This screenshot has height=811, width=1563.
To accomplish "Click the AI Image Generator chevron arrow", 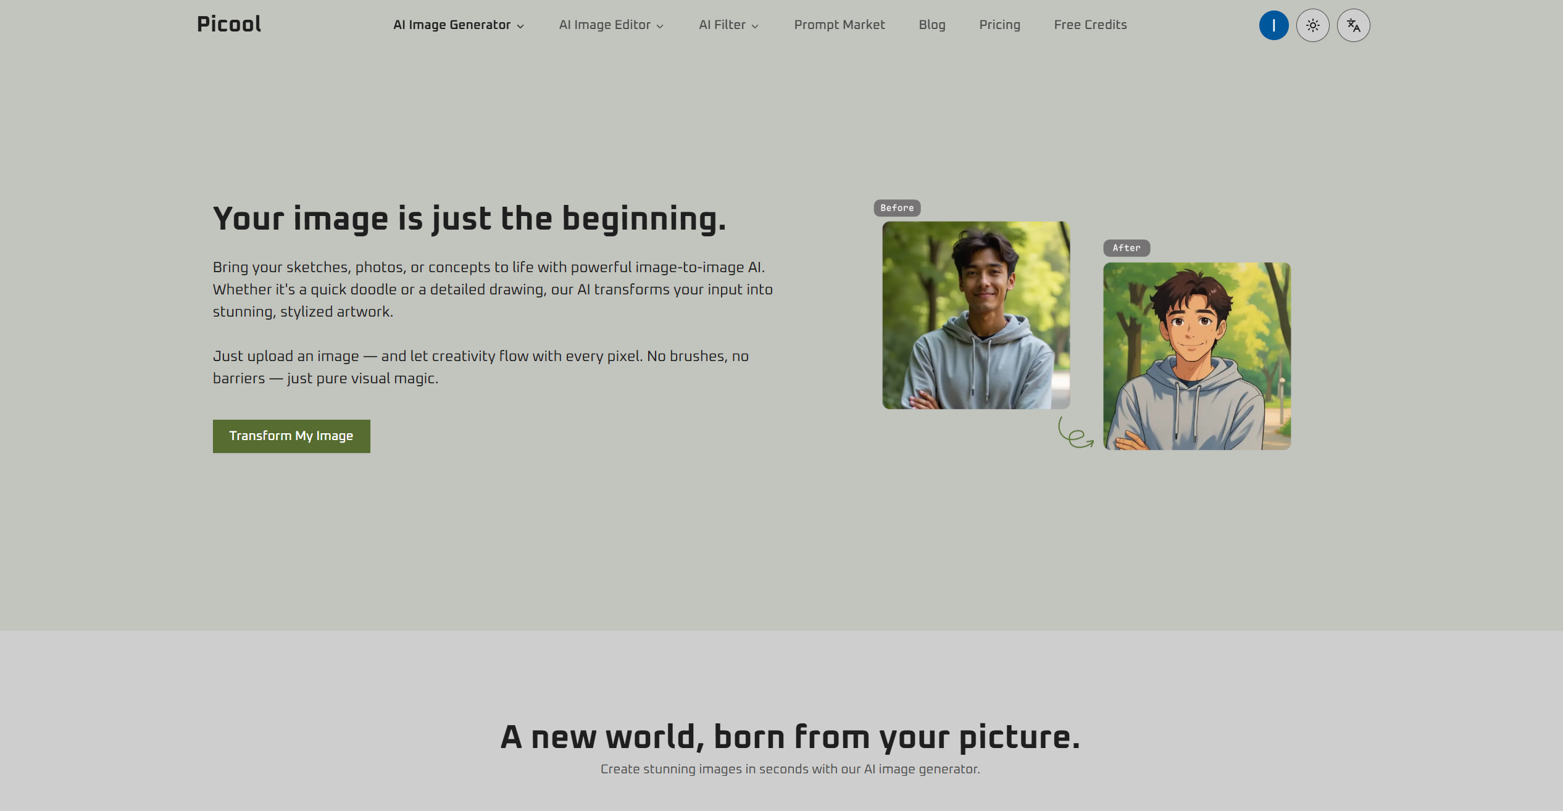I will pos(520,26).
